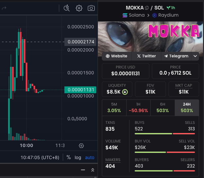
Task: Click the SOL price box
Action: [x=175, y=71]
